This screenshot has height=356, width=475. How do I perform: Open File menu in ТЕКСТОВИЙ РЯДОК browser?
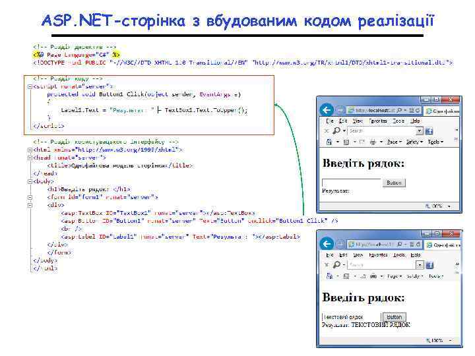click(x=330, y=255)
